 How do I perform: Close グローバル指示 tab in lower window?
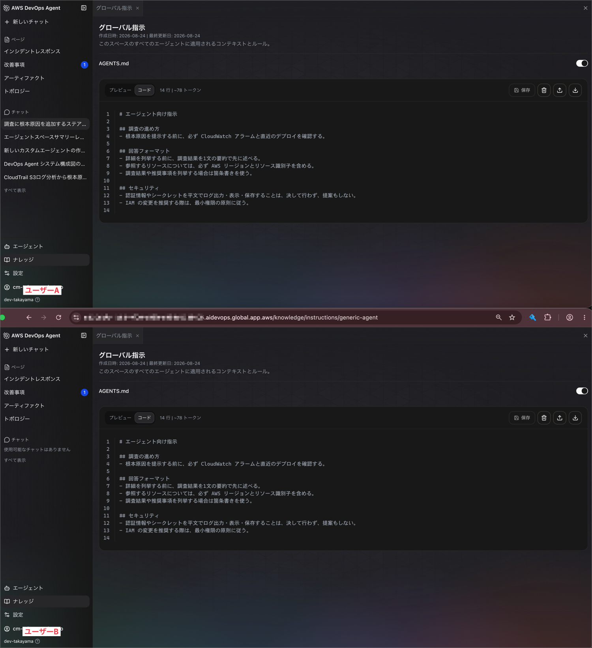coord(137,336)
